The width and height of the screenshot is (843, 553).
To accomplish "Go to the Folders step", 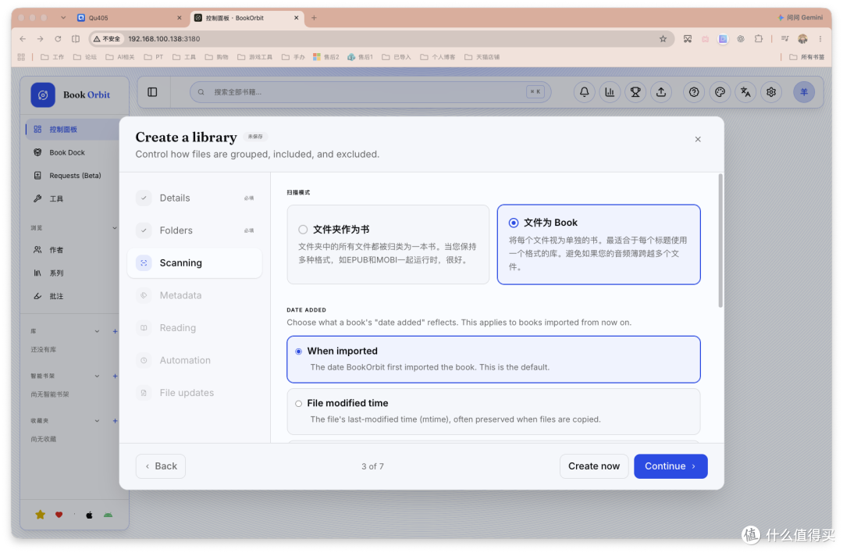I will [x=194, y=230].
